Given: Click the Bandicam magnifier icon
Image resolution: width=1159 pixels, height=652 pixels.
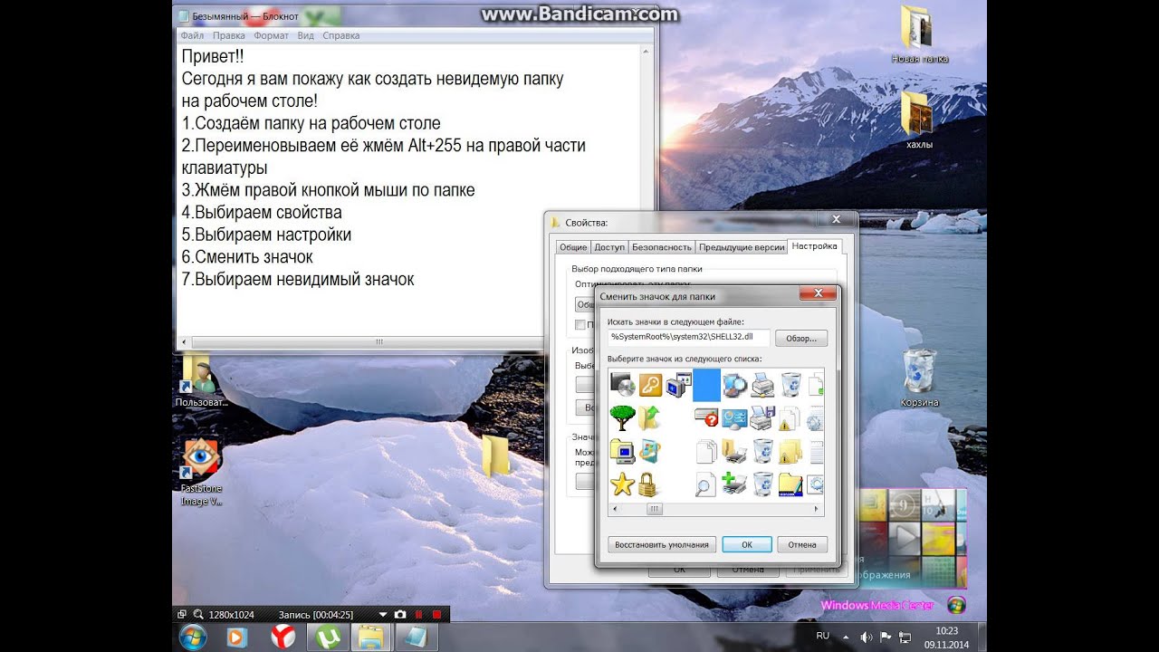Looking at the screenshot, I should (198, 614).
